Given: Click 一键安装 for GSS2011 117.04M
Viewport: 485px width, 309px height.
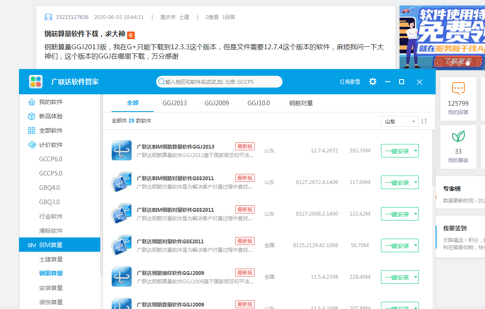Looking at the screenshot, I should [x=397, y=182].
